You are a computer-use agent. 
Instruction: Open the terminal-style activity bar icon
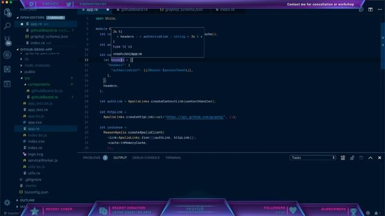(x=7, y=84)
